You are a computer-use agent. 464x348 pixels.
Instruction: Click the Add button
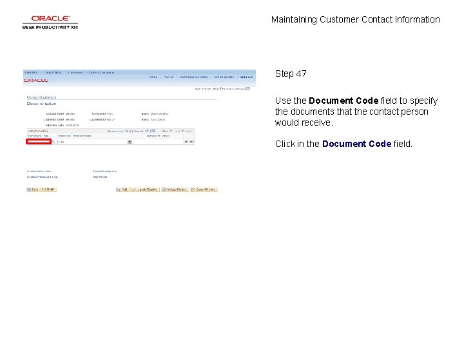[122, 189]
